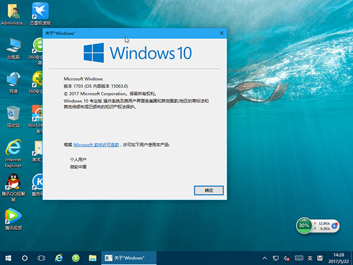Open the taskbar clock showing 14:28
The height and width of the screenshot is (265, 353).
point(339,258)
